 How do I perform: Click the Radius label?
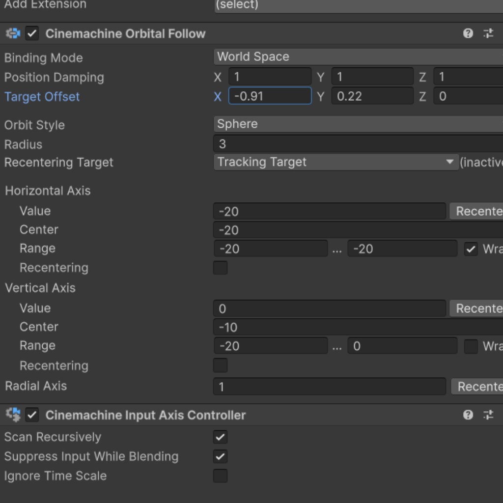tap(24, 144)
